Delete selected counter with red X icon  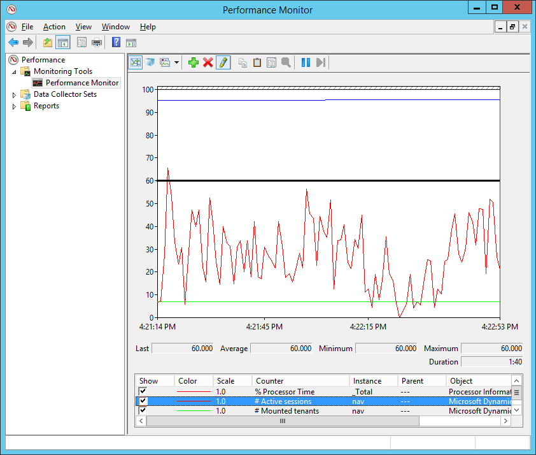click(x=208, y=62)
